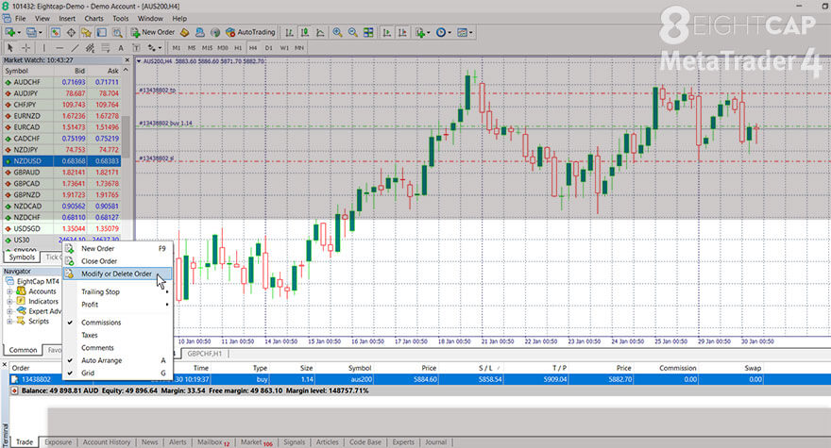Image resolution: width=831 pixels, height=448 pixels.
Task: Open the Mailbox terminal tab
Action: (213, 442)
